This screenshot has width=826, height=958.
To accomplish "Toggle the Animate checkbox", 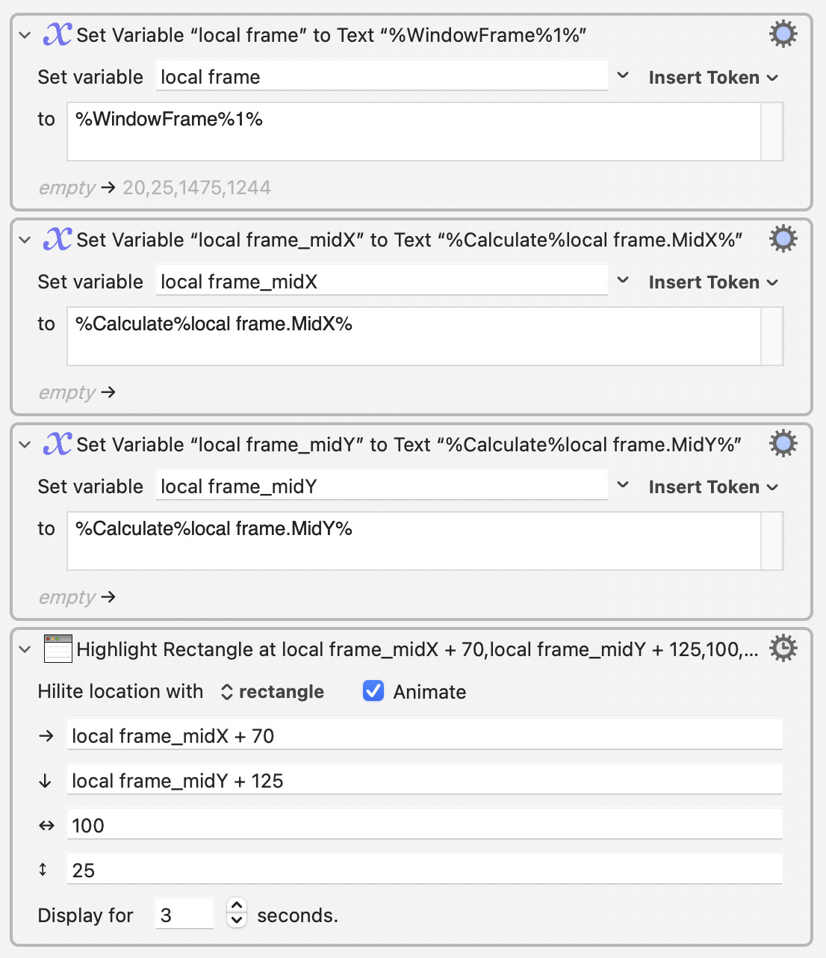I will (x=373, y=691).
